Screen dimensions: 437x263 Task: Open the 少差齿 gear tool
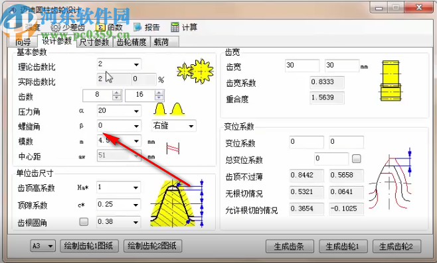click(x=68, y=27)
